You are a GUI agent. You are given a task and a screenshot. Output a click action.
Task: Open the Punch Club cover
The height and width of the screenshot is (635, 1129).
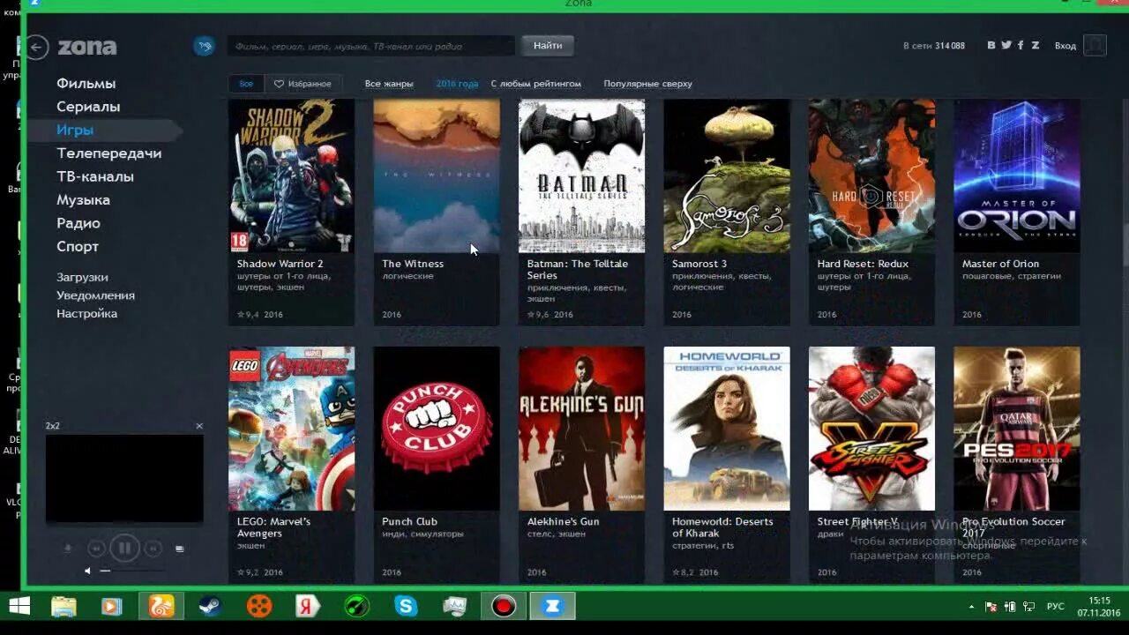(x=437, y=429)
